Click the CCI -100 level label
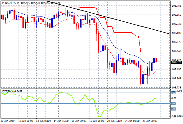 point(174,104)
